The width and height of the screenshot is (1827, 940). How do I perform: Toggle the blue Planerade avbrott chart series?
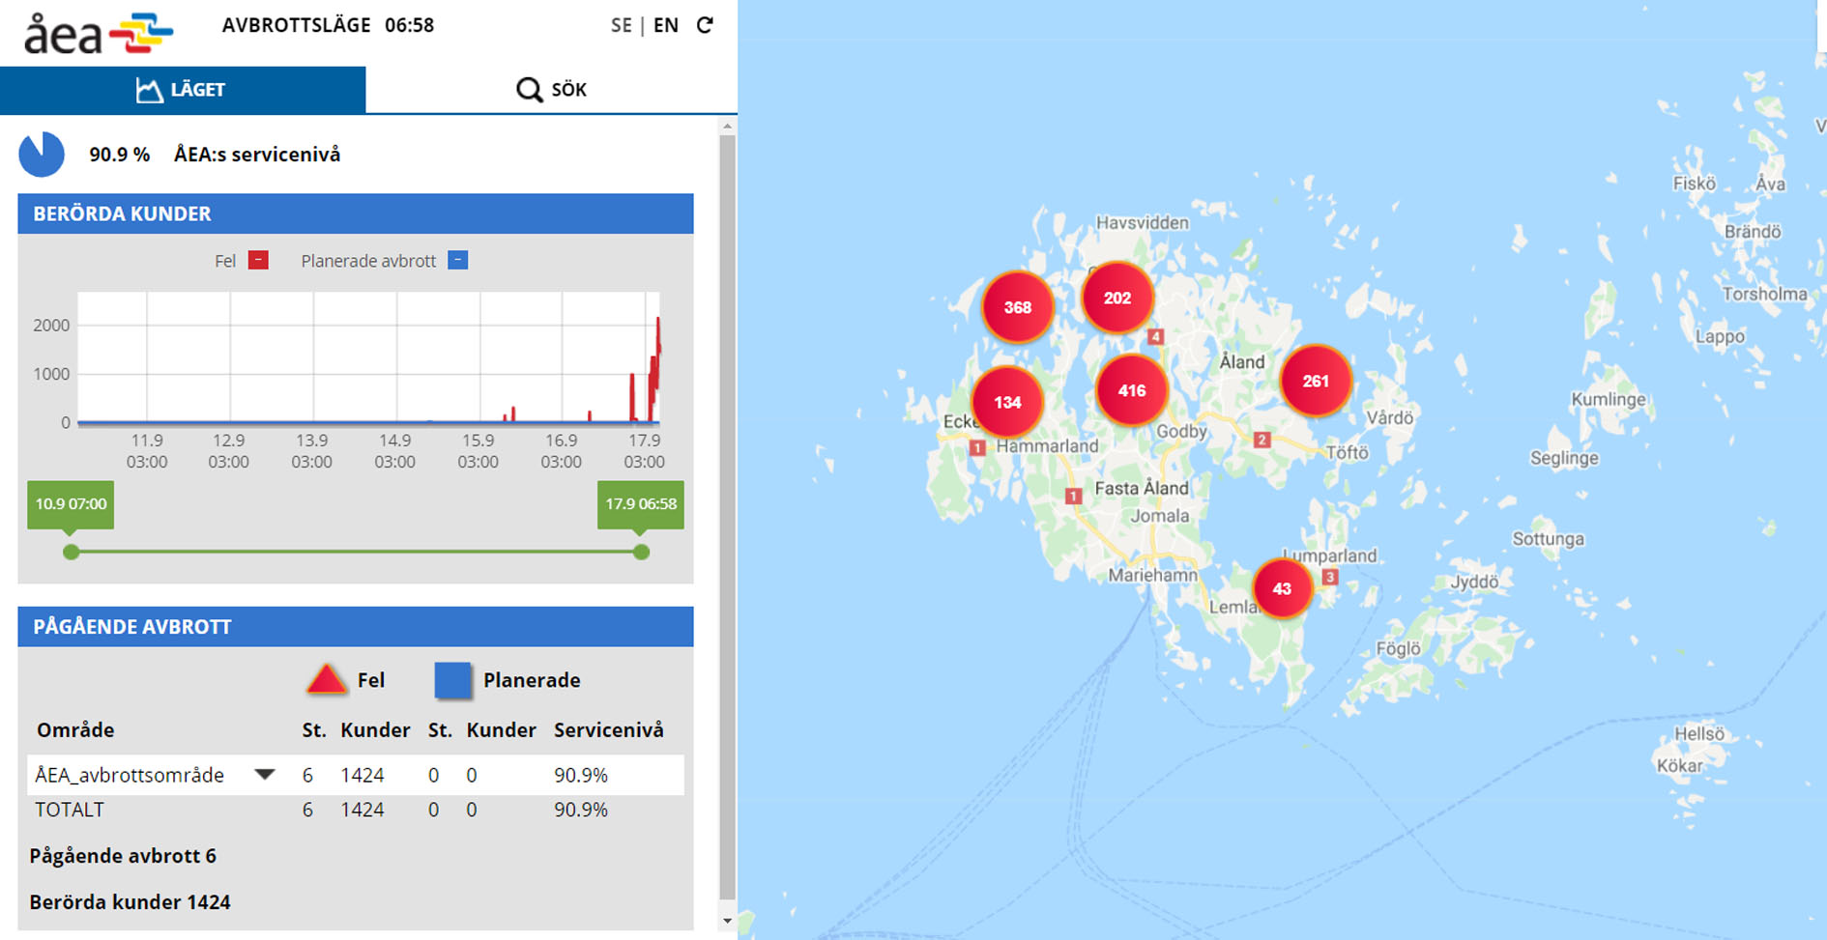tap(457, 259)
